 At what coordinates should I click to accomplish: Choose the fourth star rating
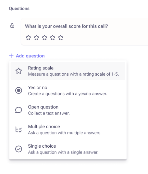(x=53, y=38)
